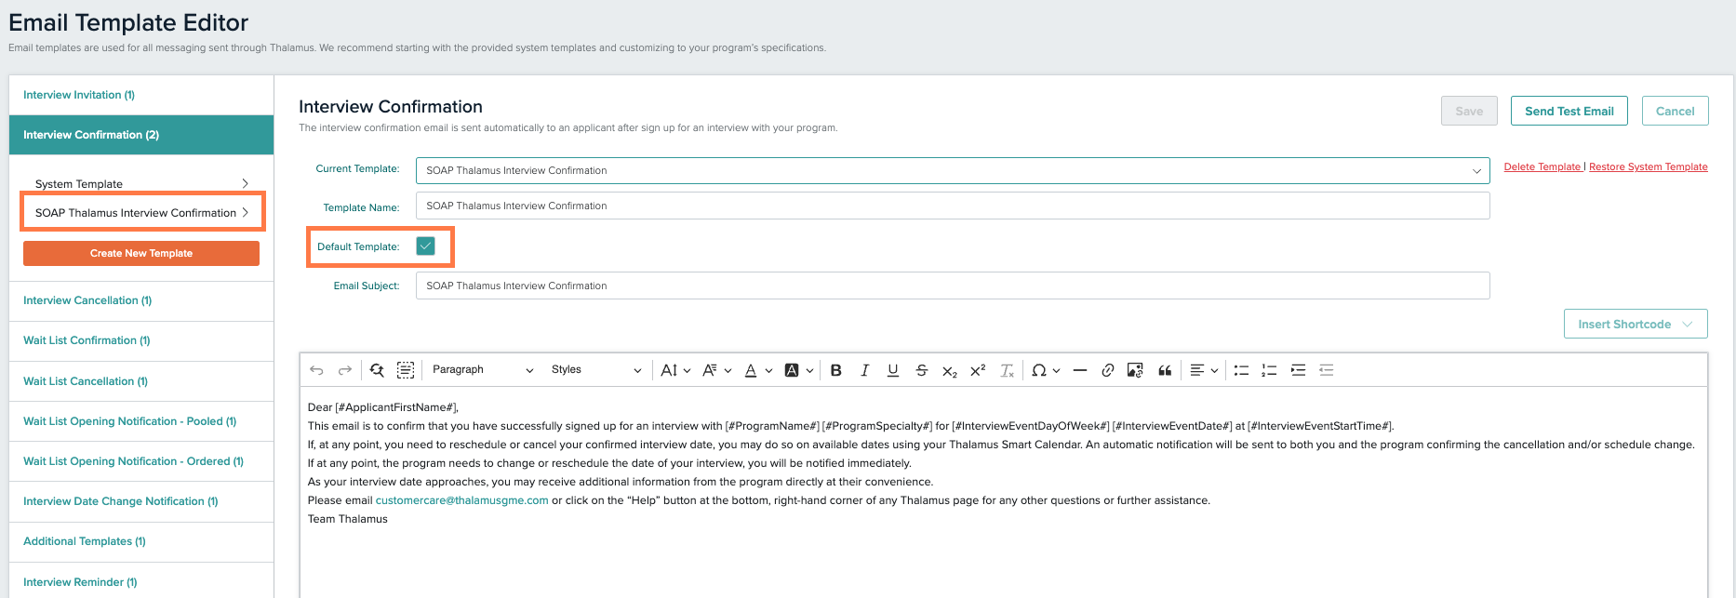Create a bulleted list
This screenshot has width=1736, height=598.
click(1241, 370)
